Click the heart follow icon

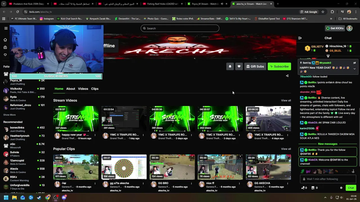pyautogui.click(x=239, y=66)
